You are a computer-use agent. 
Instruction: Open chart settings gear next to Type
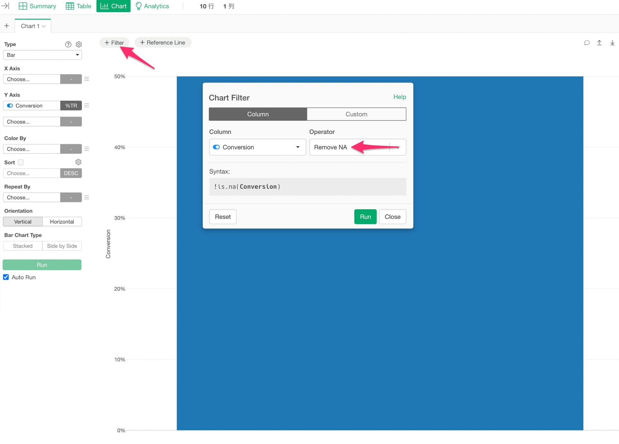click(79, 44)
